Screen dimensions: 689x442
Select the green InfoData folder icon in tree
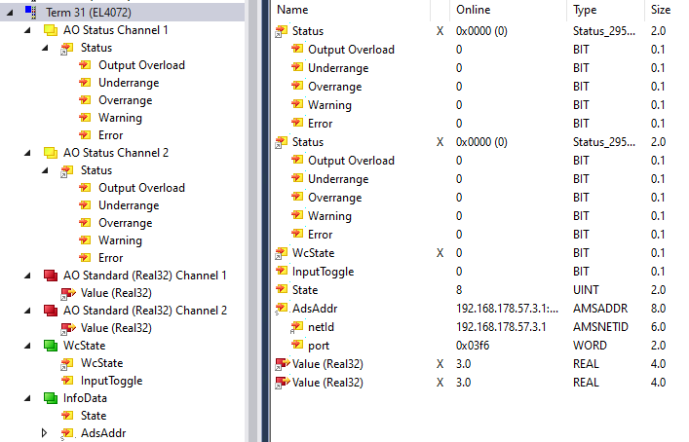coord(51,398)
